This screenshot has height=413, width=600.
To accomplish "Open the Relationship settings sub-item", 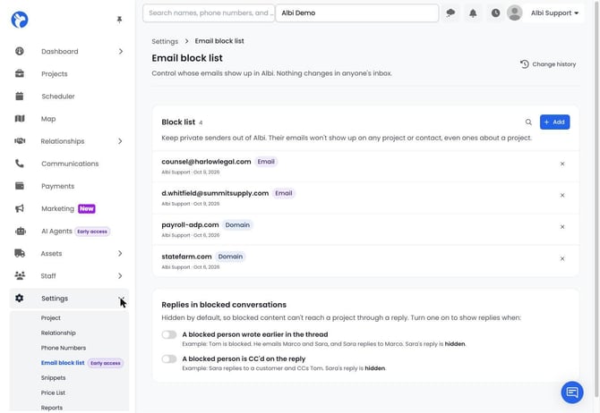I will coord(58,333).
